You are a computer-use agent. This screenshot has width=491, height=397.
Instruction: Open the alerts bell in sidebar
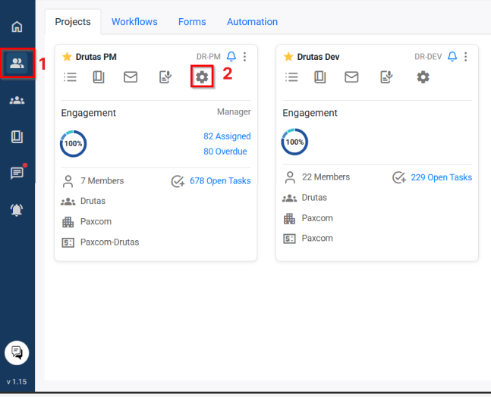17,210
